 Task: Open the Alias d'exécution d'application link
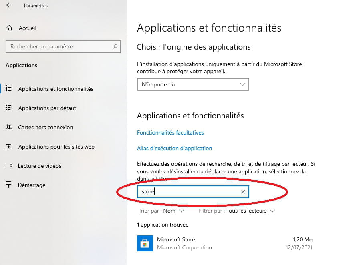175,148
